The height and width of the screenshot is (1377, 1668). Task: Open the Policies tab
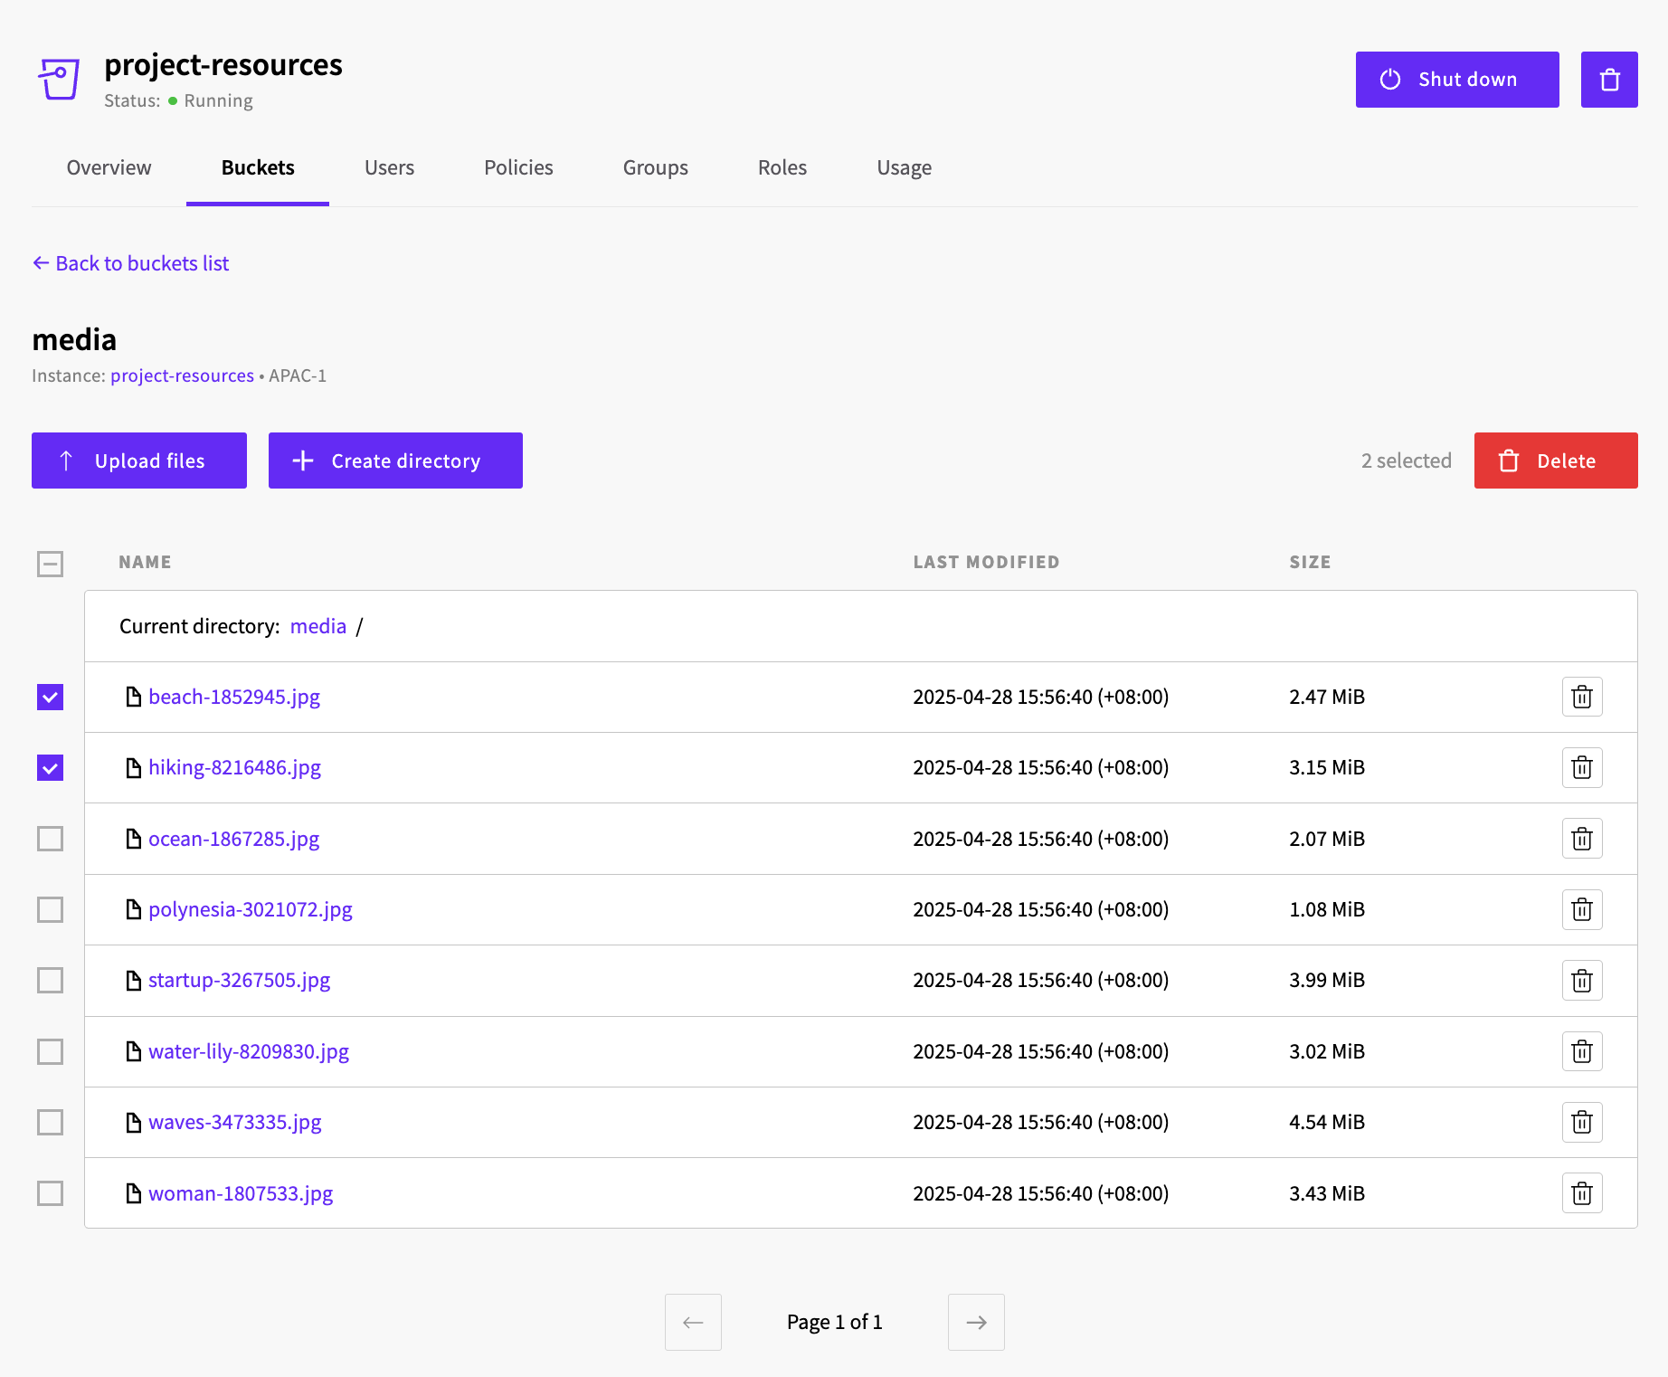(x=518, y=167)
